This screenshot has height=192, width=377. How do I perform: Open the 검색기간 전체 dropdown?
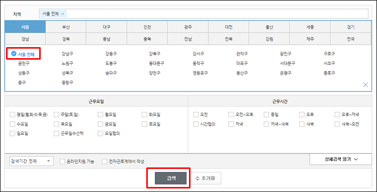pyautogui.click(x=31, y=161)
